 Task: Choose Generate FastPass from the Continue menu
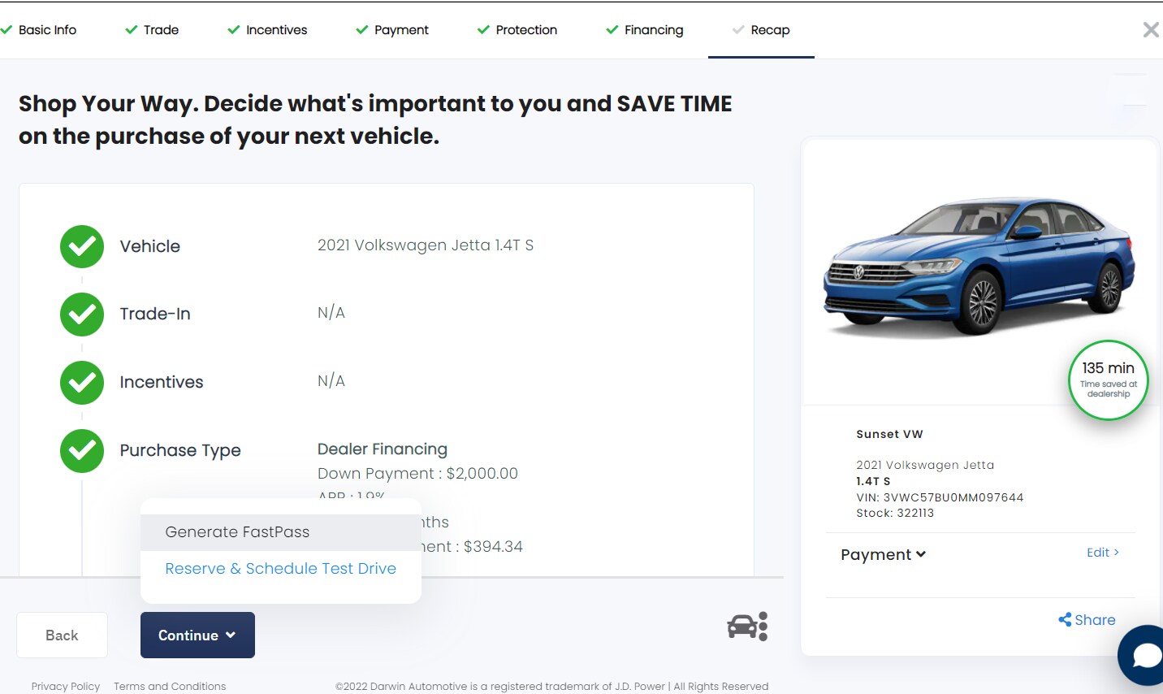(x=280, y=532)
